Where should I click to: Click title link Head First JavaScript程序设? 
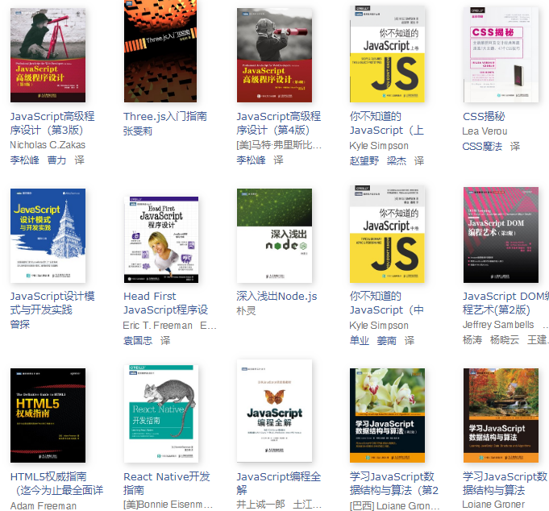[165, 303]
